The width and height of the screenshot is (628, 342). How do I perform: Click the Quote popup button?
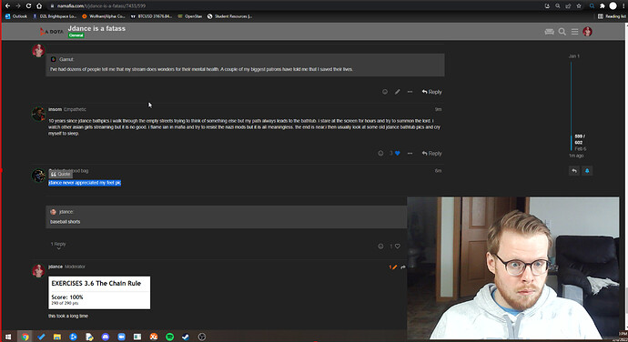(x=61, y=175)
